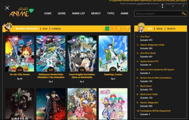Viewport: 189px width, 120px height.
Task: Open the Nomad poster in second row
Action: point(20,104)
